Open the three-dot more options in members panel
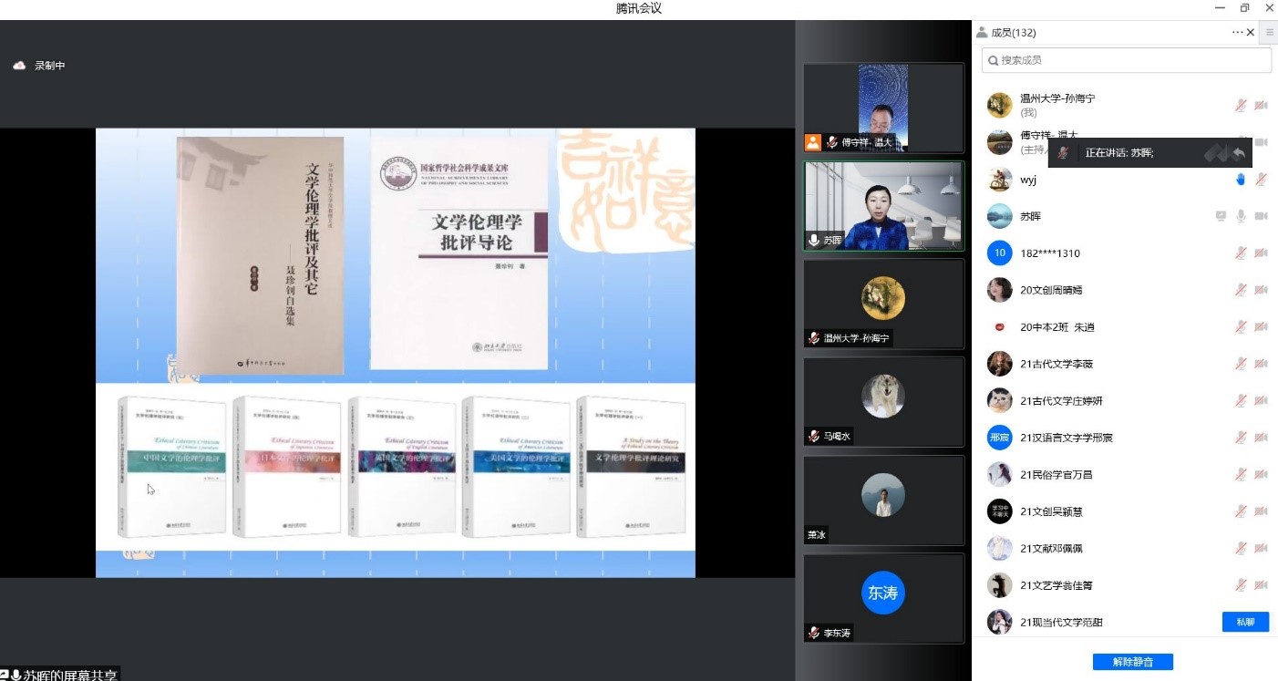 (x=1237, y=33)
